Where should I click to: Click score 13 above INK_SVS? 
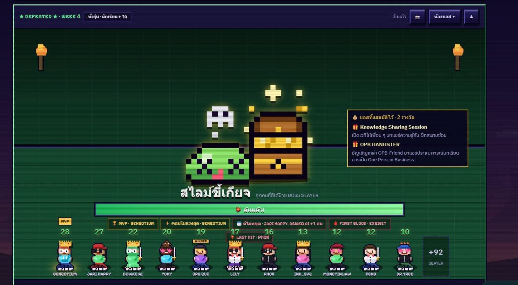pos(303,232)
